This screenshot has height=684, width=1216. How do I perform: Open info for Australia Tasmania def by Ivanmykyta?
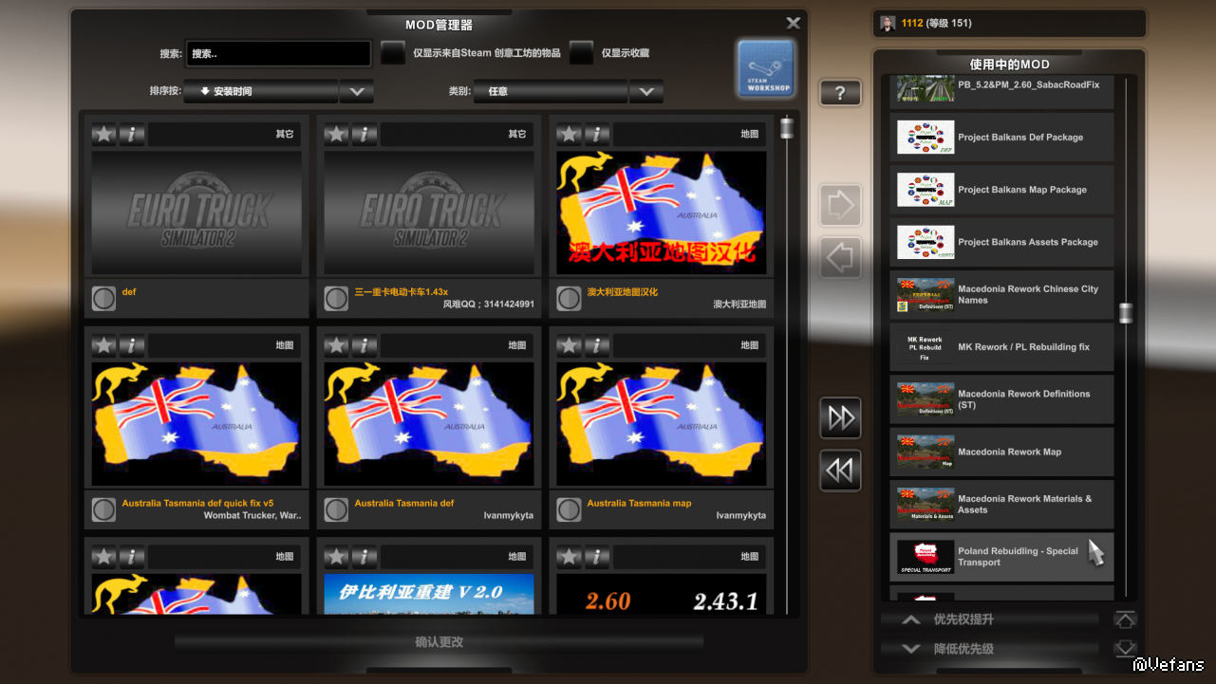point(365,345)
